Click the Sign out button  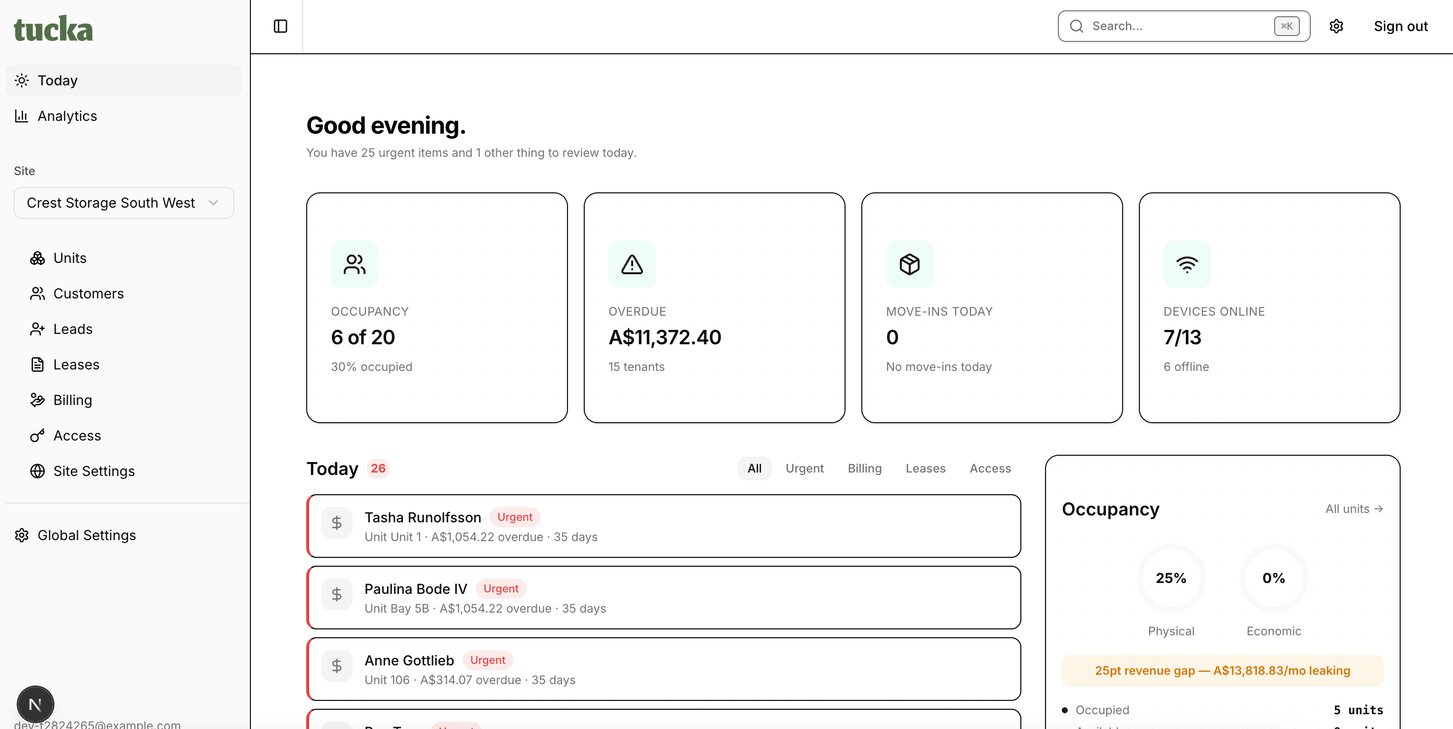tap(1400, 26)
